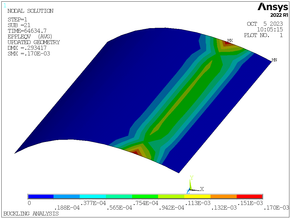291x219 pixels.
Task: Click the DMX =.293417 displacement text
Action: pyautogui.click(x=27, y=48)
